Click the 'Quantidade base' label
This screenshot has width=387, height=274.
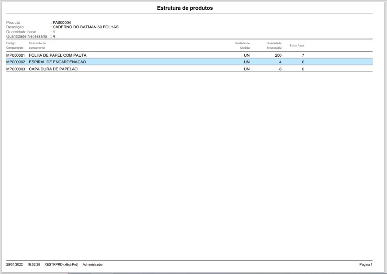[x=21, y=32]
